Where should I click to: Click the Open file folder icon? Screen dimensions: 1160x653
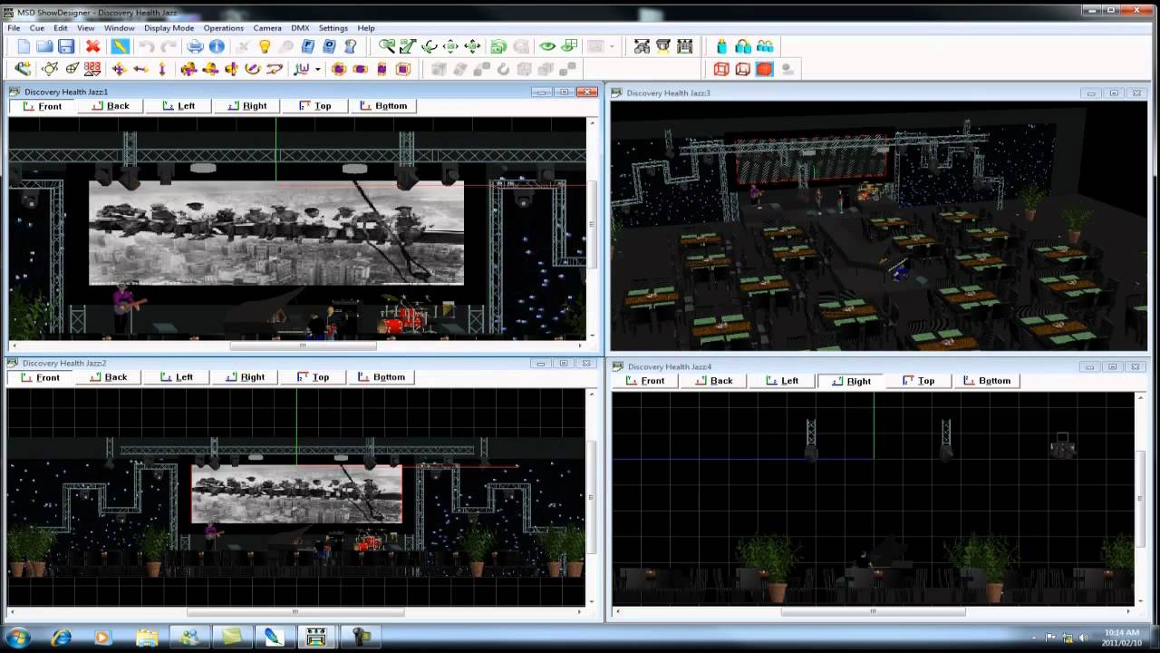[44, 46]
